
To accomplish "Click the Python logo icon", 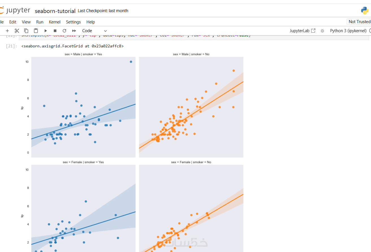I will pos(365,11).
